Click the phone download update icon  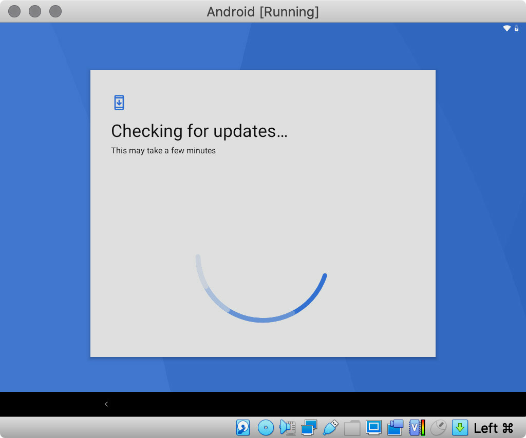119,103
